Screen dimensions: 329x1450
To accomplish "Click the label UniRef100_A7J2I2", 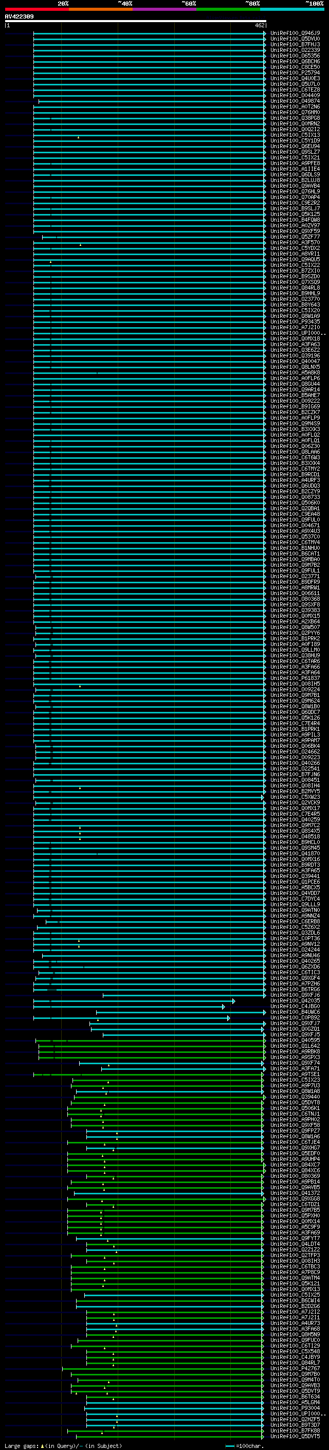I will tap(295, 1312).
